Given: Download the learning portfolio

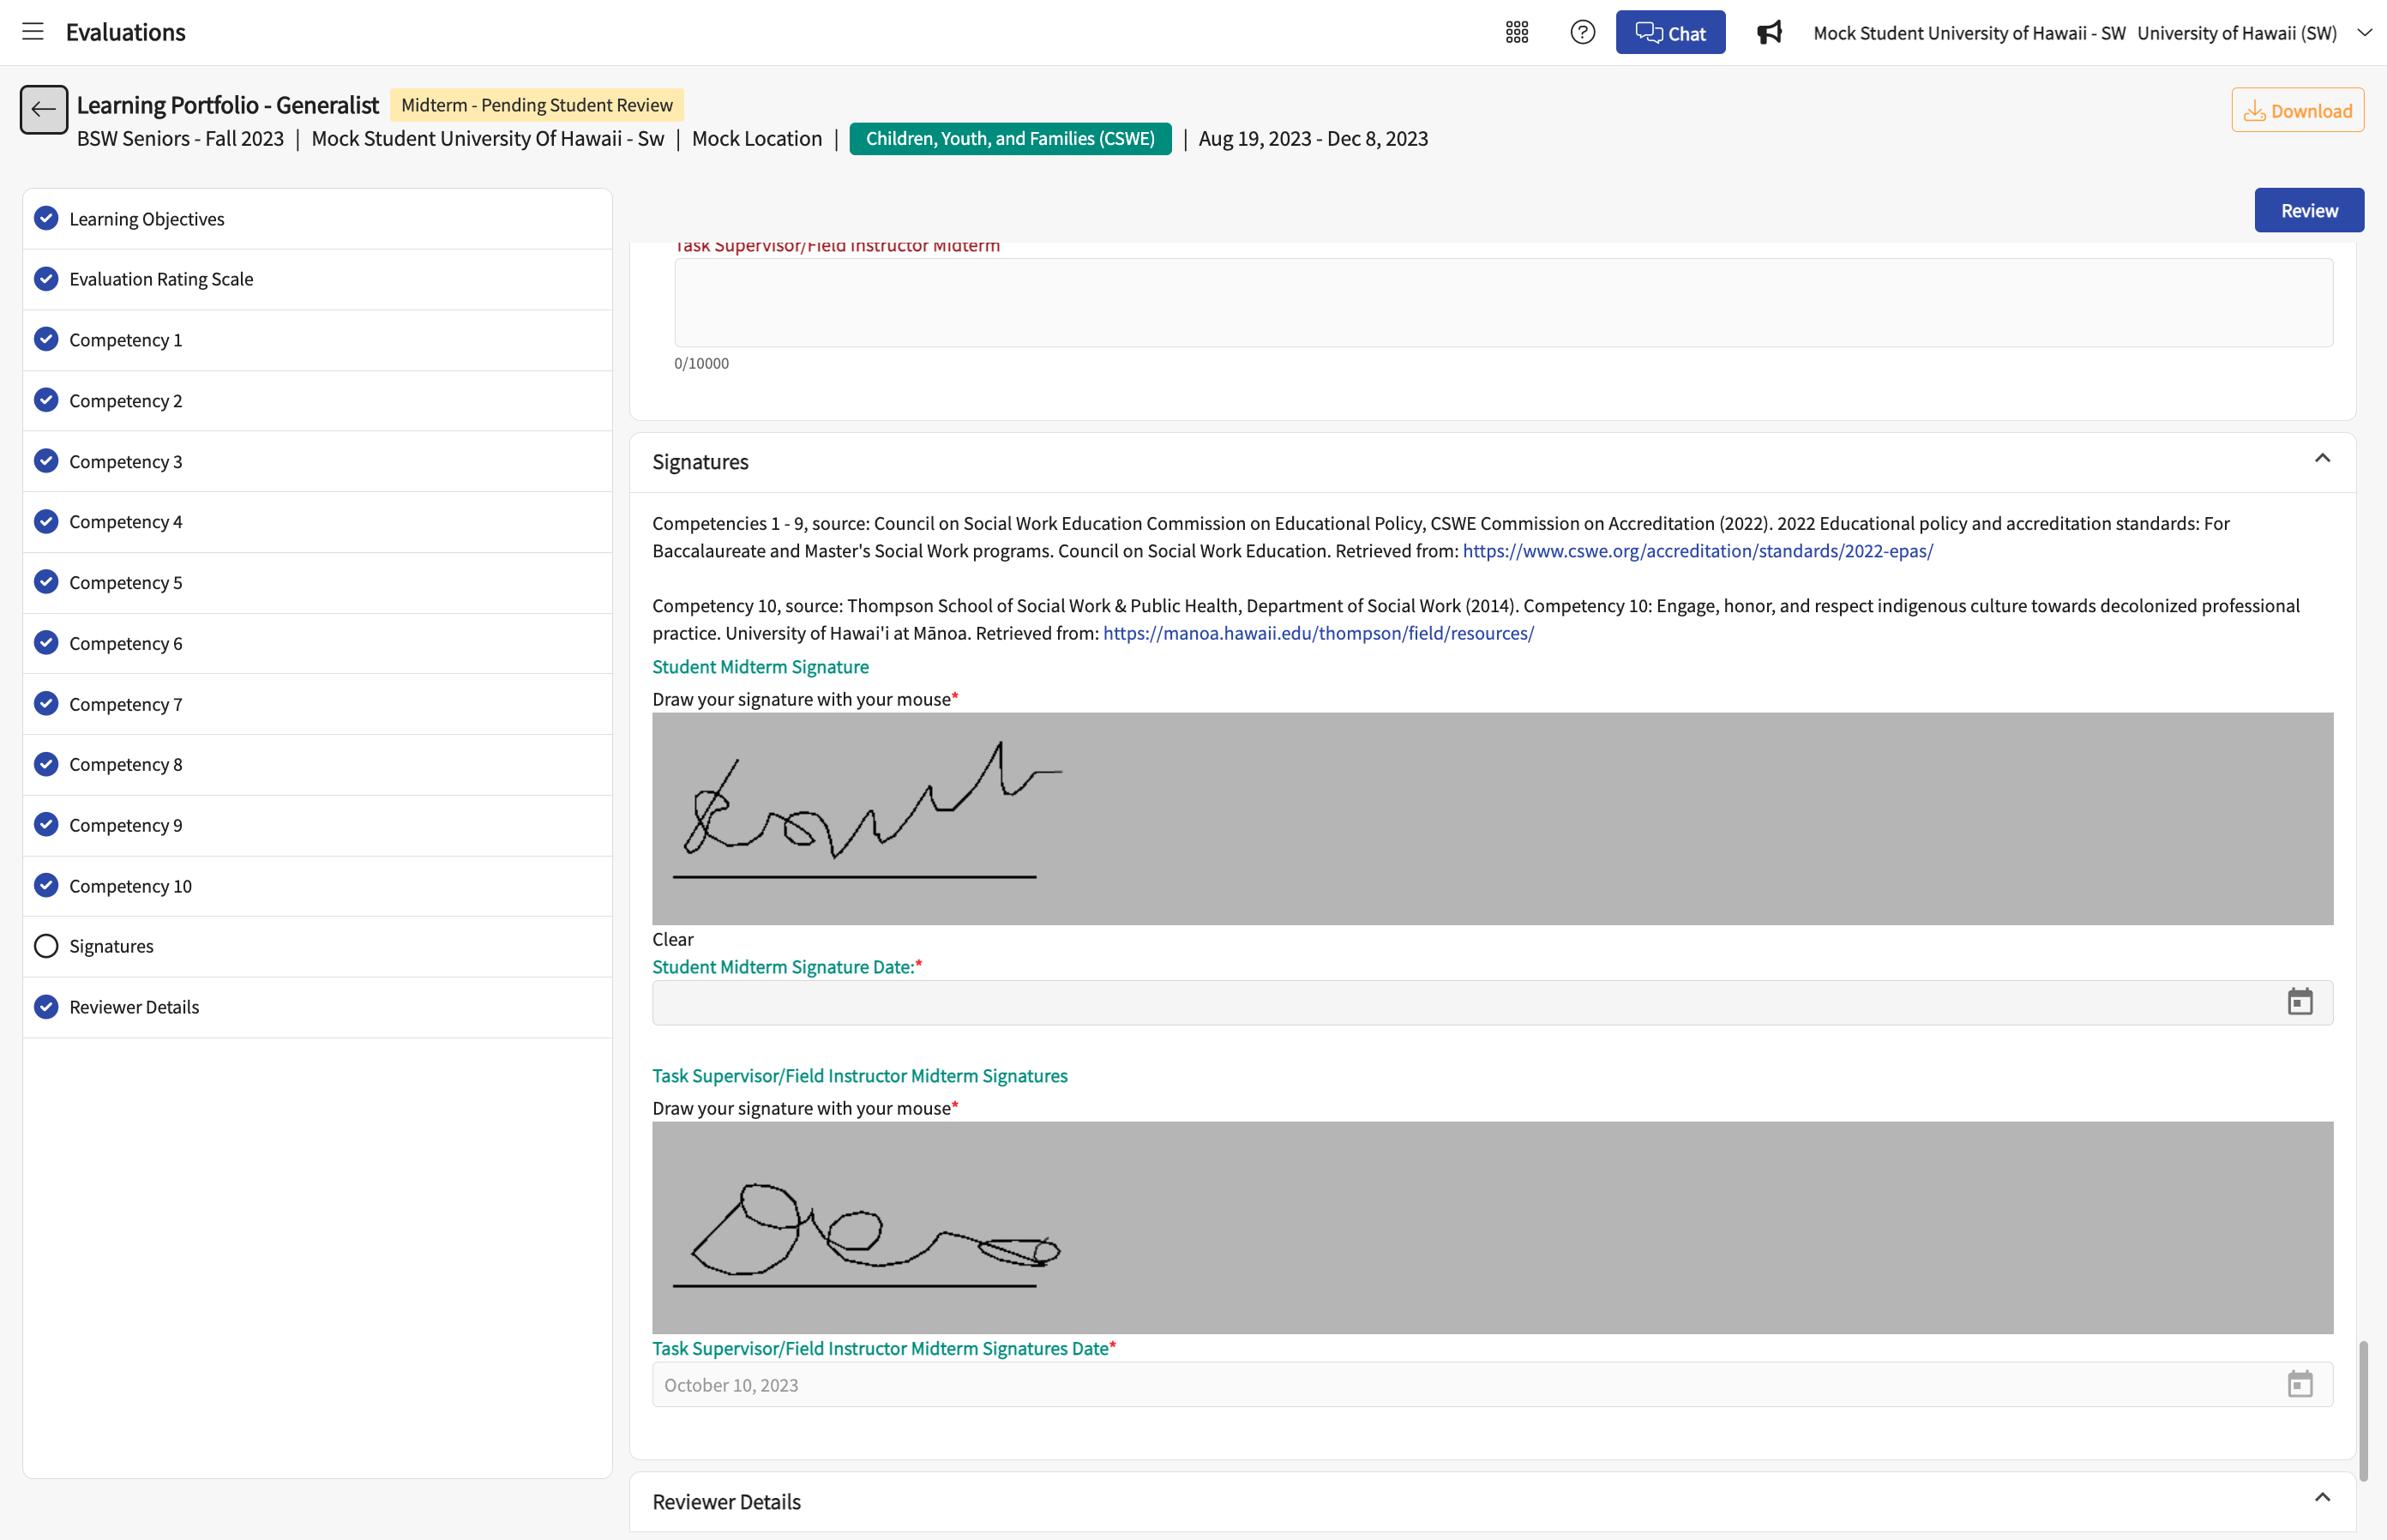Looking at the screenshot, I should 2297,110.
